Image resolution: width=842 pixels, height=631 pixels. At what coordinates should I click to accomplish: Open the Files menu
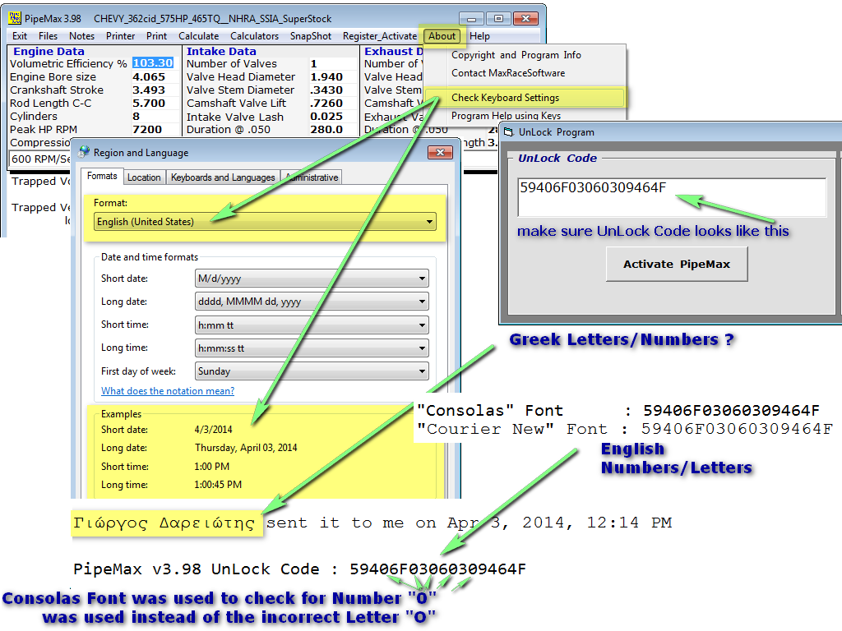48,36
